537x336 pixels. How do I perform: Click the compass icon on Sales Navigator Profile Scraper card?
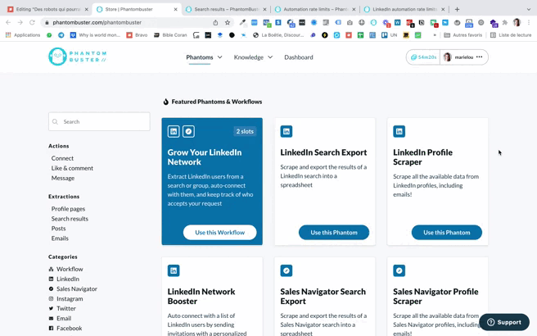coord(399,270)
